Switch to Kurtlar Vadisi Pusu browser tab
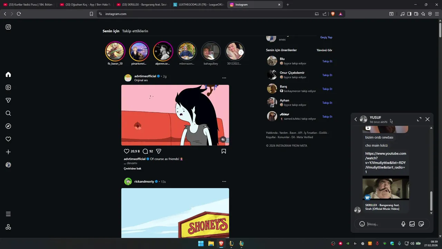 tap(28, 4)
